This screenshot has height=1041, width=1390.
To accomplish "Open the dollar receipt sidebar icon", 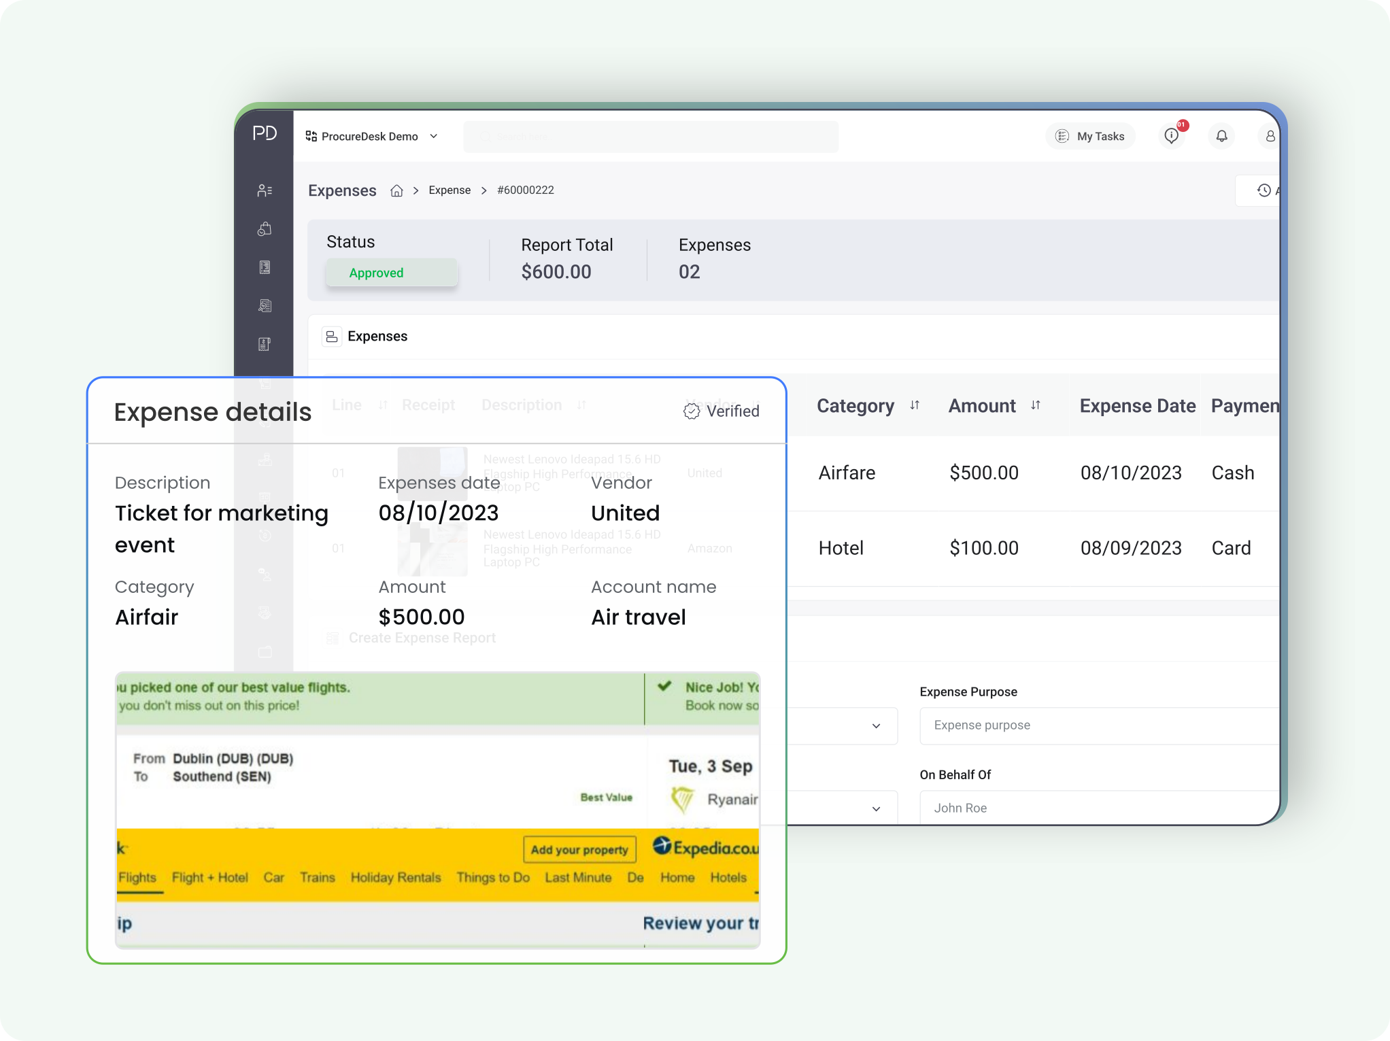I will 265,344.
